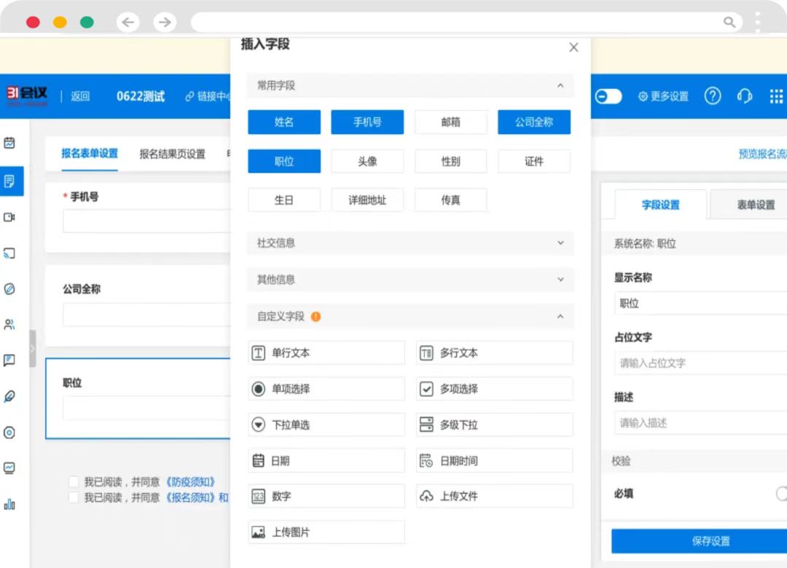
Task: Add an 上传图片 image upload field
Action: 326,532
